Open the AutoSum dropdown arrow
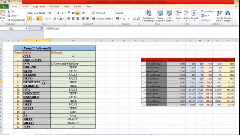 [x=214, y=12]
